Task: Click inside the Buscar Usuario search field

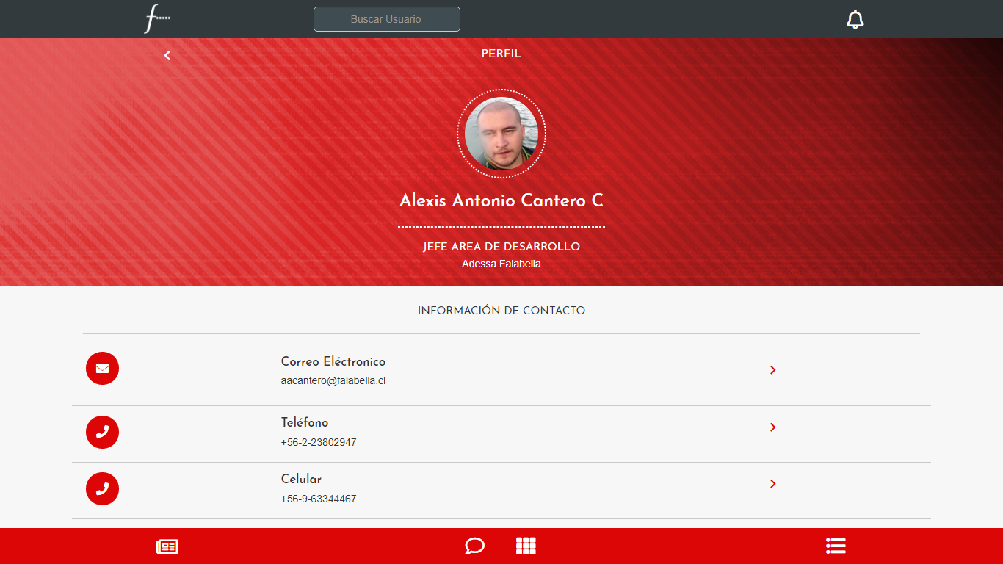Action: pyautogui.click(x=386, y=19)
